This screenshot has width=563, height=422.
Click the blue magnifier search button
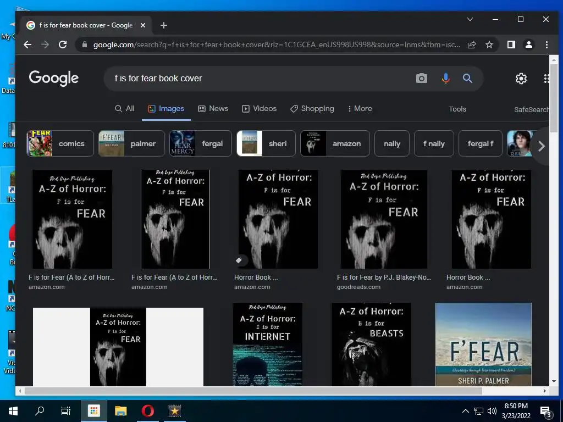[467, 78]
